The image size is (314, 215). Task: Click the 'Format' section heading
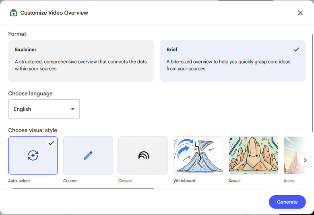(x=17, y=34)
